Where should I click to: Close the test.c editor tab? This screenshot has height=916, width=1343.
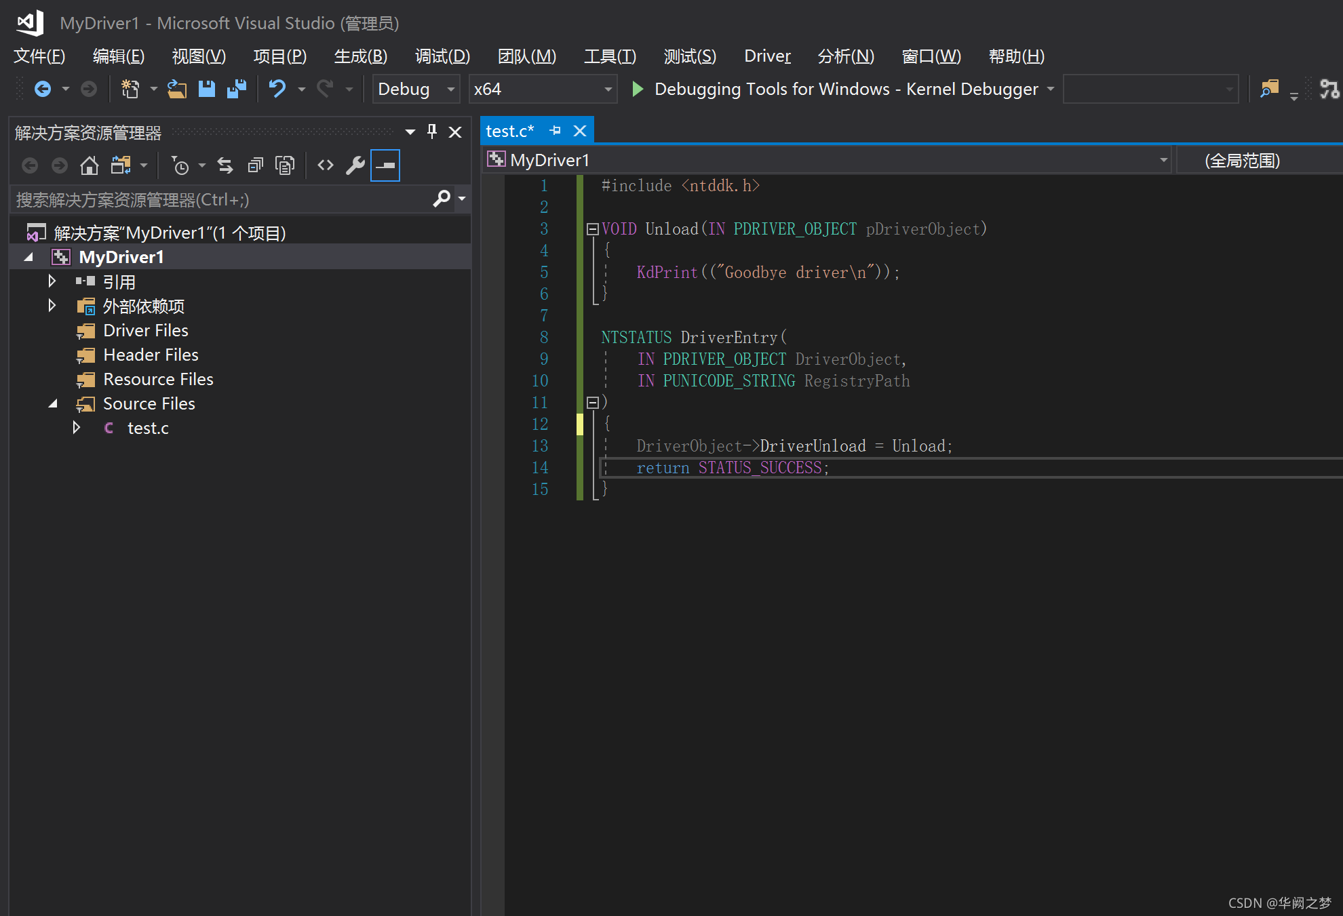point(580,131)
